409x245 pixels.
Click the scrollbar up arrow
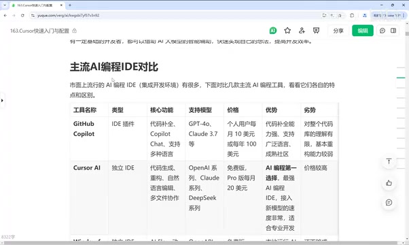(407, 23)
